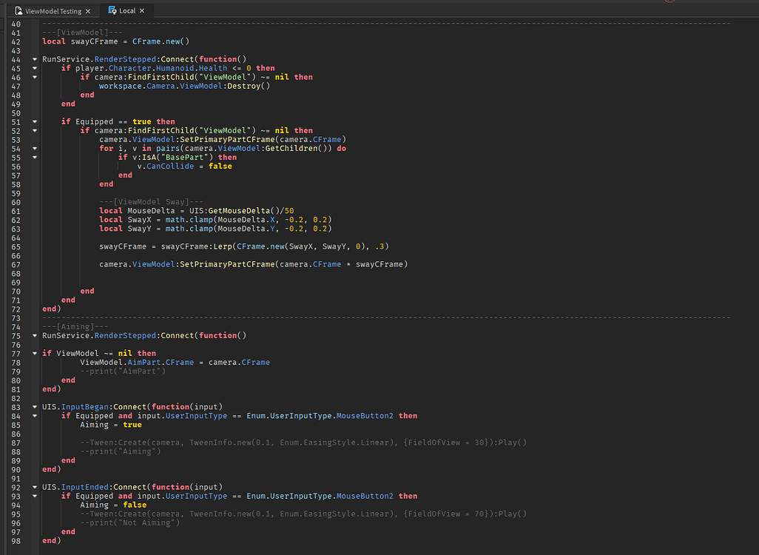This screenshot has width=759, height=555.
Task: Click line number 65 in the gutter
Action: (17, 246)
